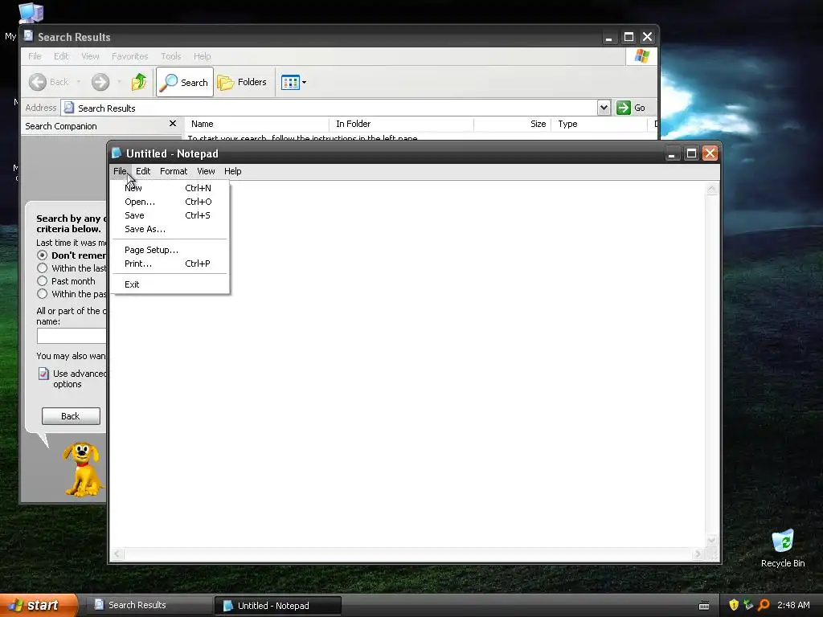Viewport: 823px width, 617px height.
Task: Click the document name input field
Action: pos(72,336)
